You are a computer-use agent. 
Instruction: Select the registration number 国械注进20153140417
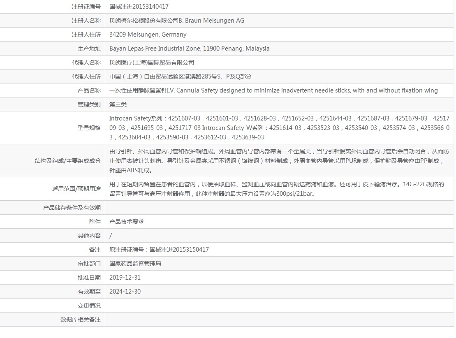(139, 7)
